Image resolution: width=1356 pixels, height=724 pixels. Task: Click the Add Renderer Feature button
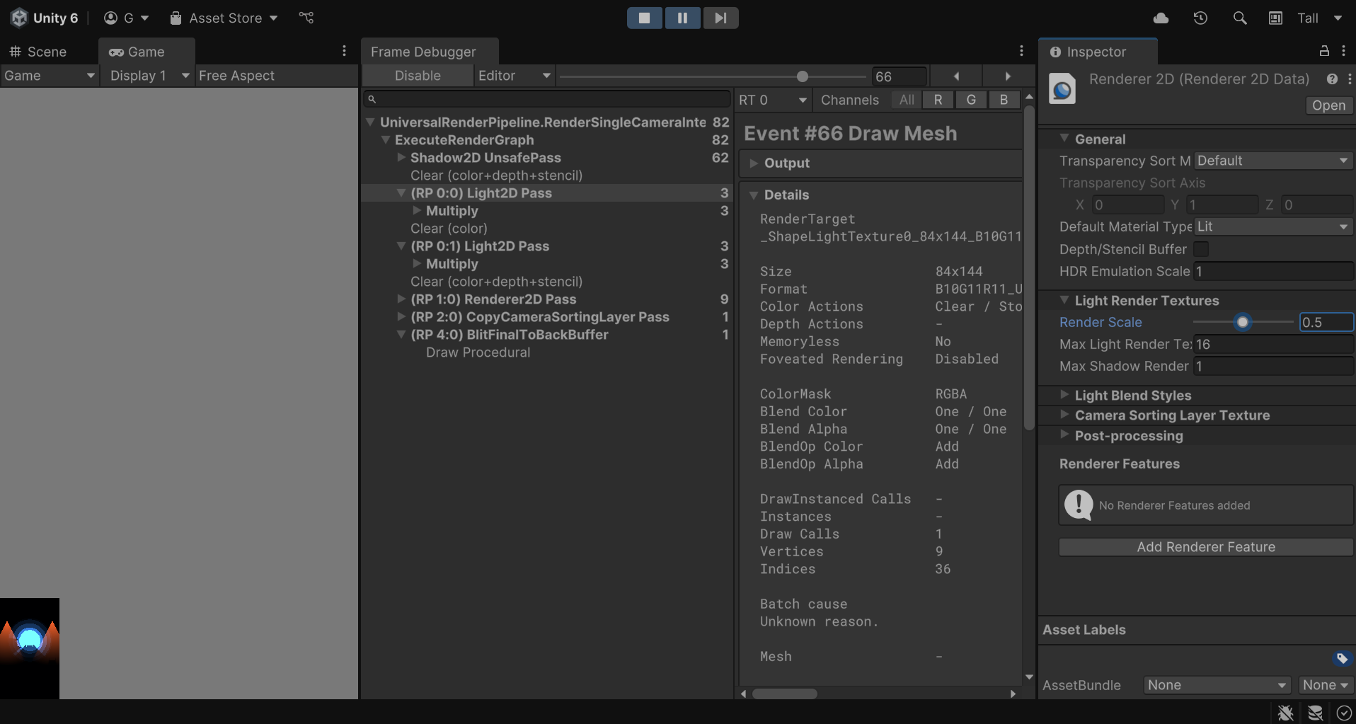(x=1205, y=547)
